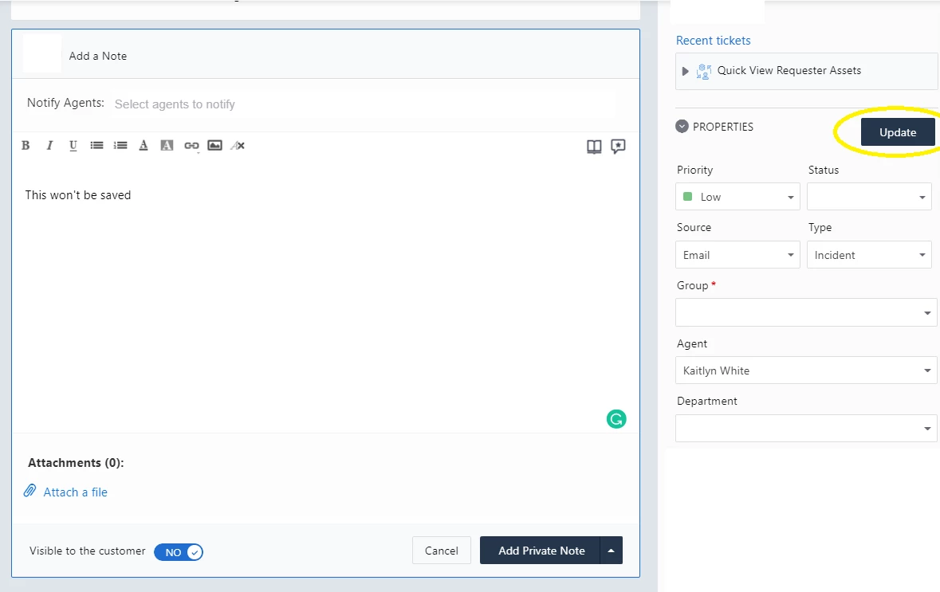Open the Recent tickets link
This screenshot has height=592, width=940.
pyautogui.click(x=713, y=40)
